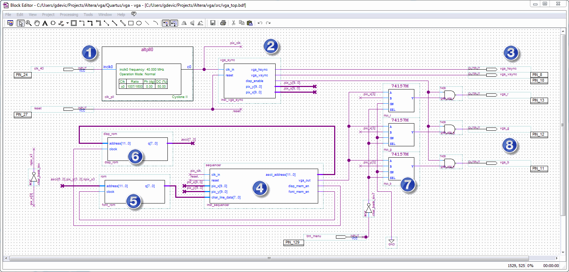Image resolution: width=569 pixels, height=272 pixels.
Task: Click the vga_hsync output pin name
Action: pyautogui.click(x=508, y=69)
